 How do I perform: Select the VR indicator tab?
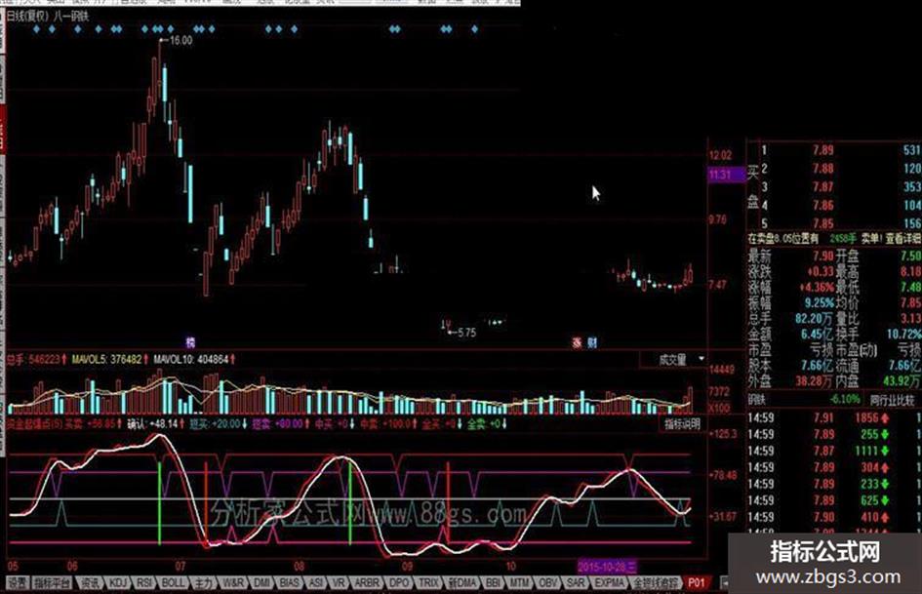click(339, 583)
